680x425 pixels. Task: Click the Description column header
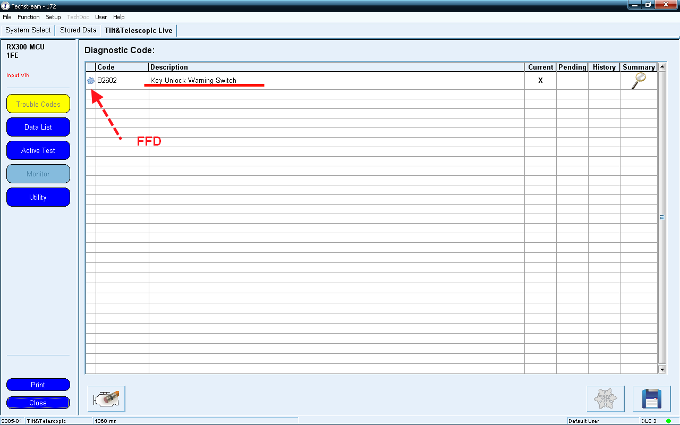click(337, 67)
